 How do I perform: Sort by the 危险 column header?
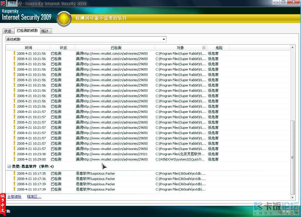219,48
